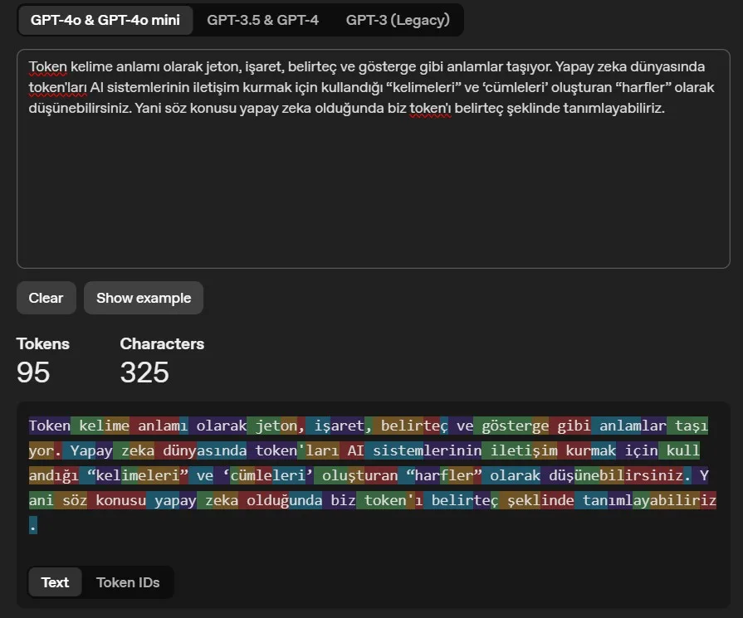Click the final period token in the output
Viewport: 743px width, 618px height.
32,525
